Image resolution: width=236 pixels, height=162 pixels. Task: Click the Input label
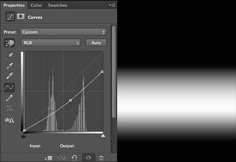36,146
